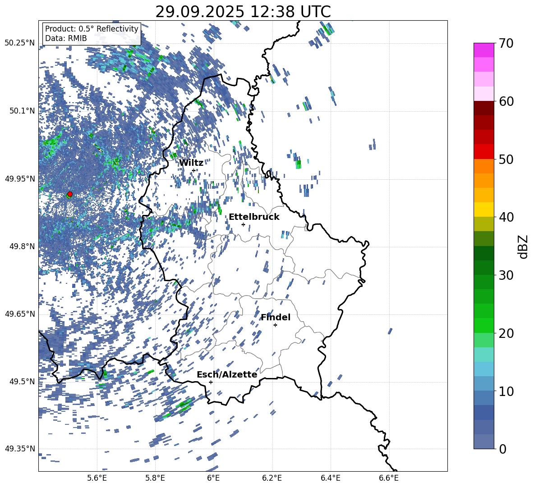Click the 6.4°E longitude label

[x=330, y=478]
